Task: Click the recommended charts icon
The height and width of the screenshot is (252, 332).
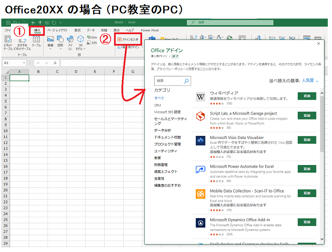Action: point(194,38)
